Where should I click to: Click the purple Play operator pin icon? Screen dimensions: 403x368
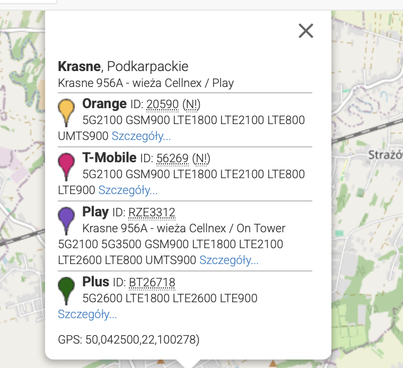(66, 221)
